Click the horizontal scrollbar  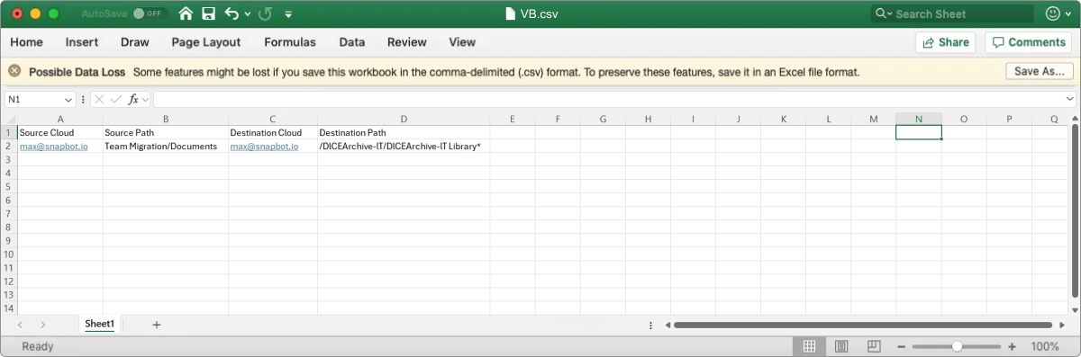coord(862,325)
